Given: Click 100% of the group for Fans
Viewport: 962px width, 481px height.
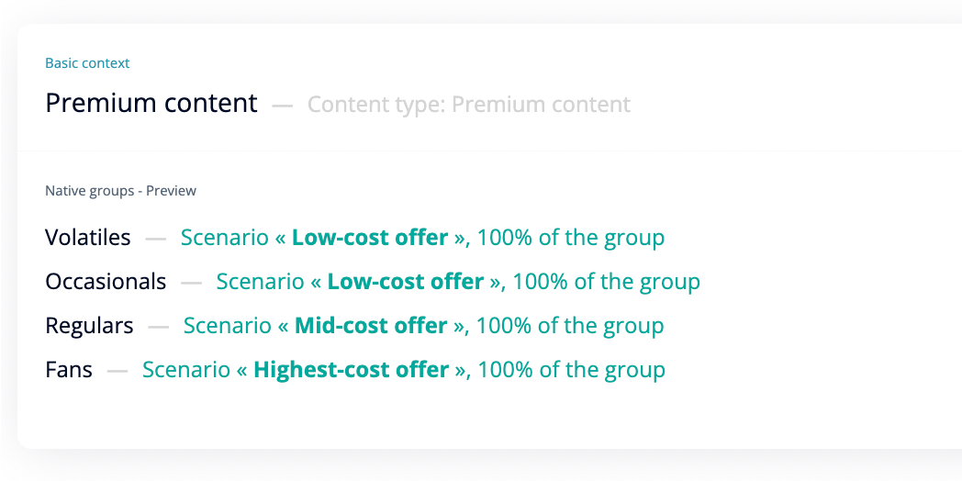Looking at the screenshot, I should (x=571, y=370).
